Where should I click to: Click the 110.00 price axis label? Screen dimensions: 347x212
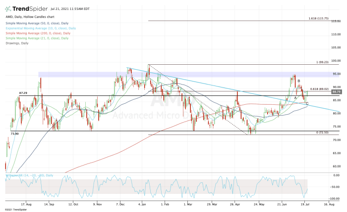(336, 35)
